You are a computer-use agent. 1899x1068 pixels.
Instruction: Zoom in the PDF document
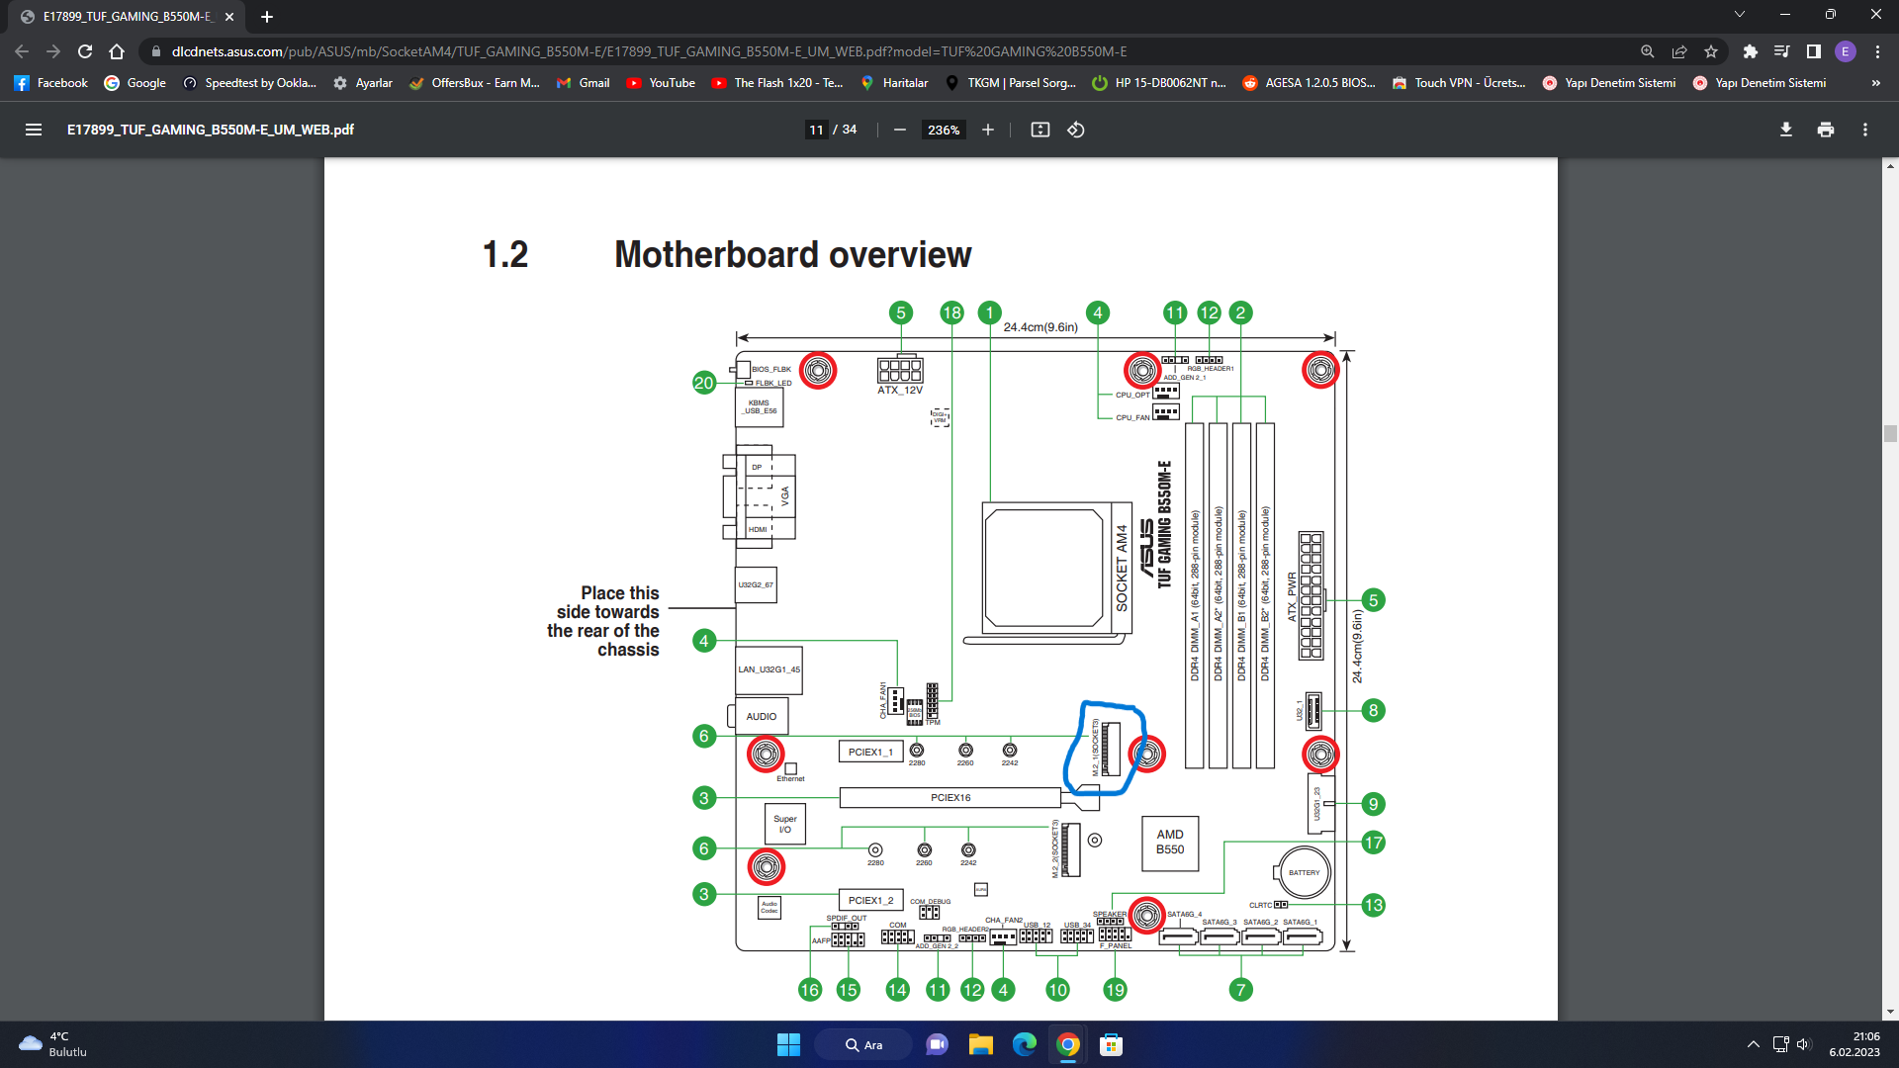pyautogui.click(x=987, y=130)
